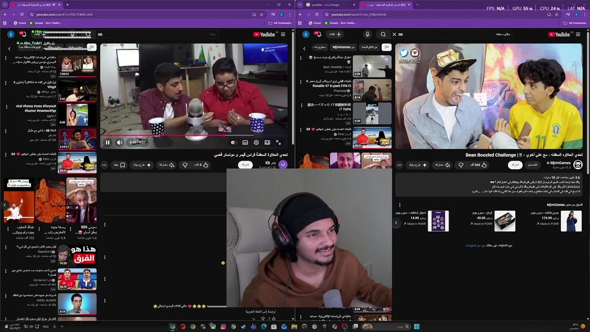This screenshot has width=590, height=332.
Task: Dislike the right window video
Action: point(461,165)
